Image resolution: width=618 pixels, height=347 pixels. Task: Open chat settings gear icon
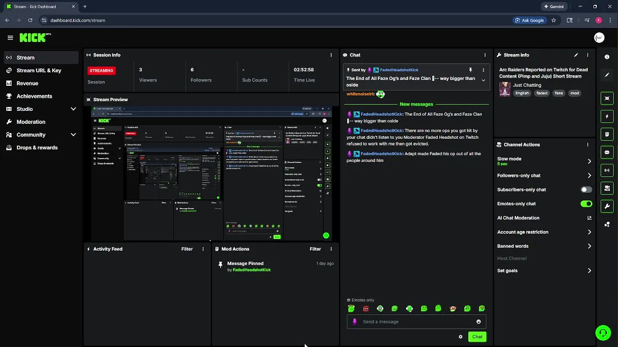461,337
